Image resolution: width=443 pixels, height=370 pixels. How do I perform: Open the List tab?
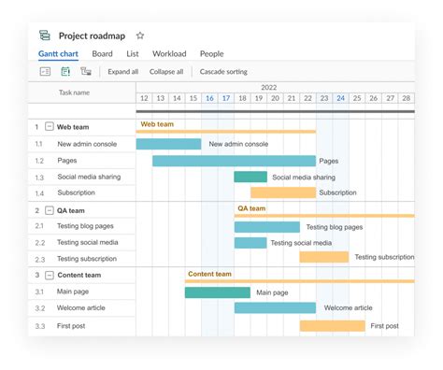click(133, 54)
